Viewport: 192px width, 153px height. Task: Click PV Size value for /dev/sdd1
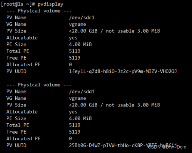click(114, 105)
